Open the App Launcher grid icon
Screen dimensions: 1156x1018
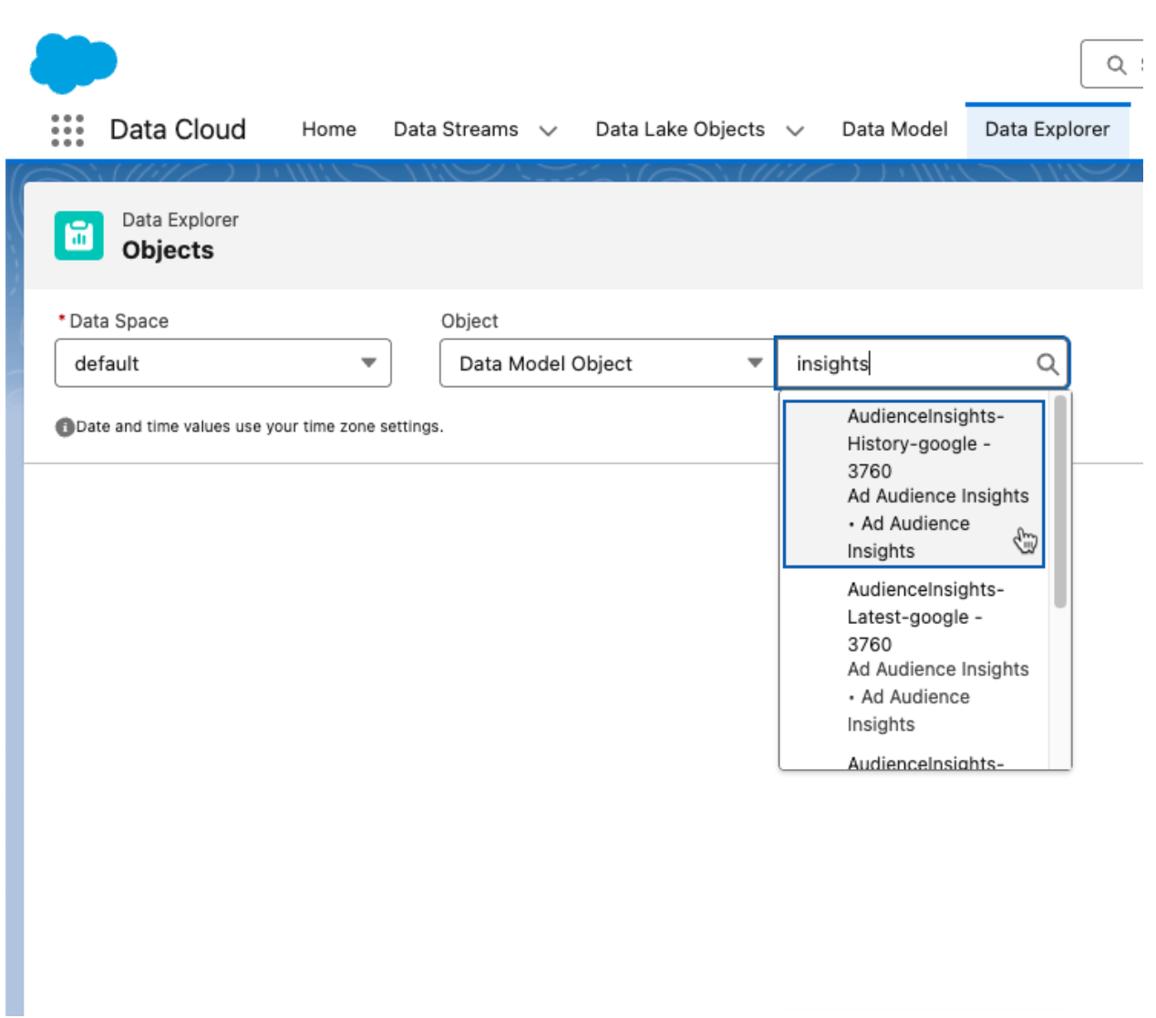[x=67, y=130]
